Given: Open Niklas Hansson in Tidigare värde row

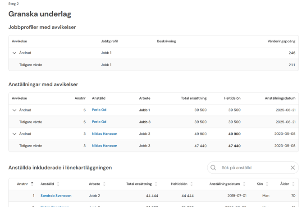Looking at the screenshot, I should click(105, 146).
